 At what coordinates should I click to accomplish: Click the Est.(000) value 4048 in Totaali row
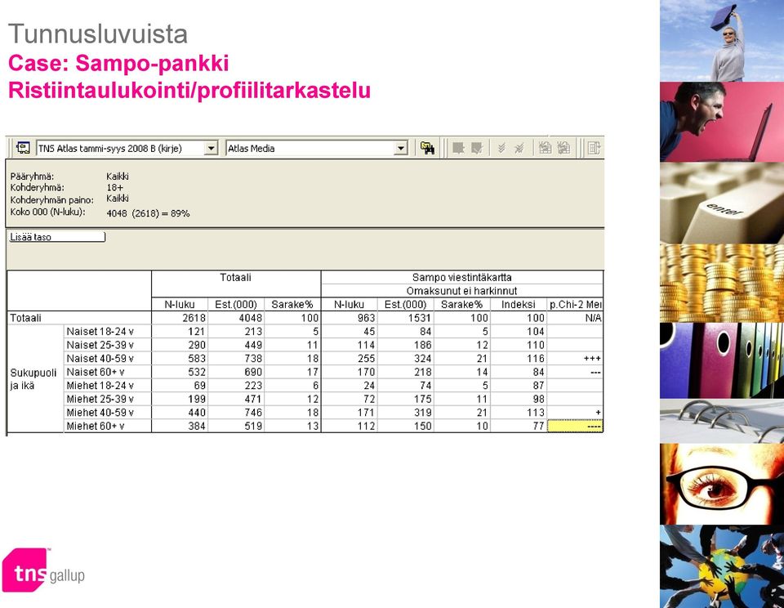tap(251, 318)
